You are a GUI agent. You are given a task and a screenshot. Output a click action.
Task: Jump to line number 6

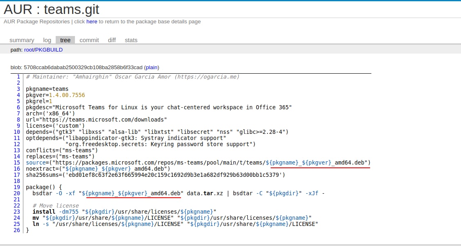[x=18, y=107]
